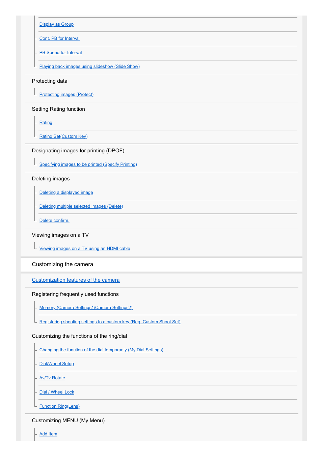This screenshot has width=322, height=456.
Task: Open Customization features of the camera link
Action: click(76, 280)
